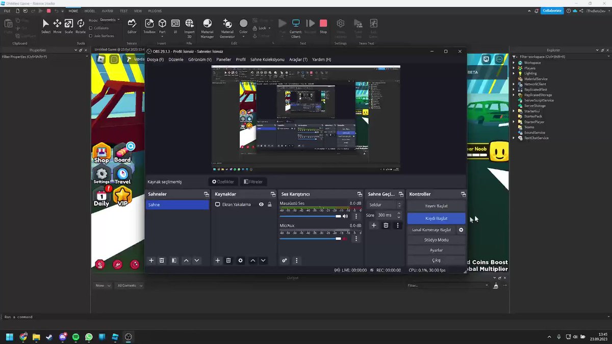
Task: Open the Soldur transition dropdown
Action: pos(385,205)
